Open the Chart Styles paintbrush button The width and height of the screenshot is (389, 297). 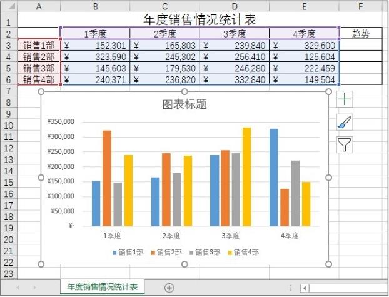[345, 122]
